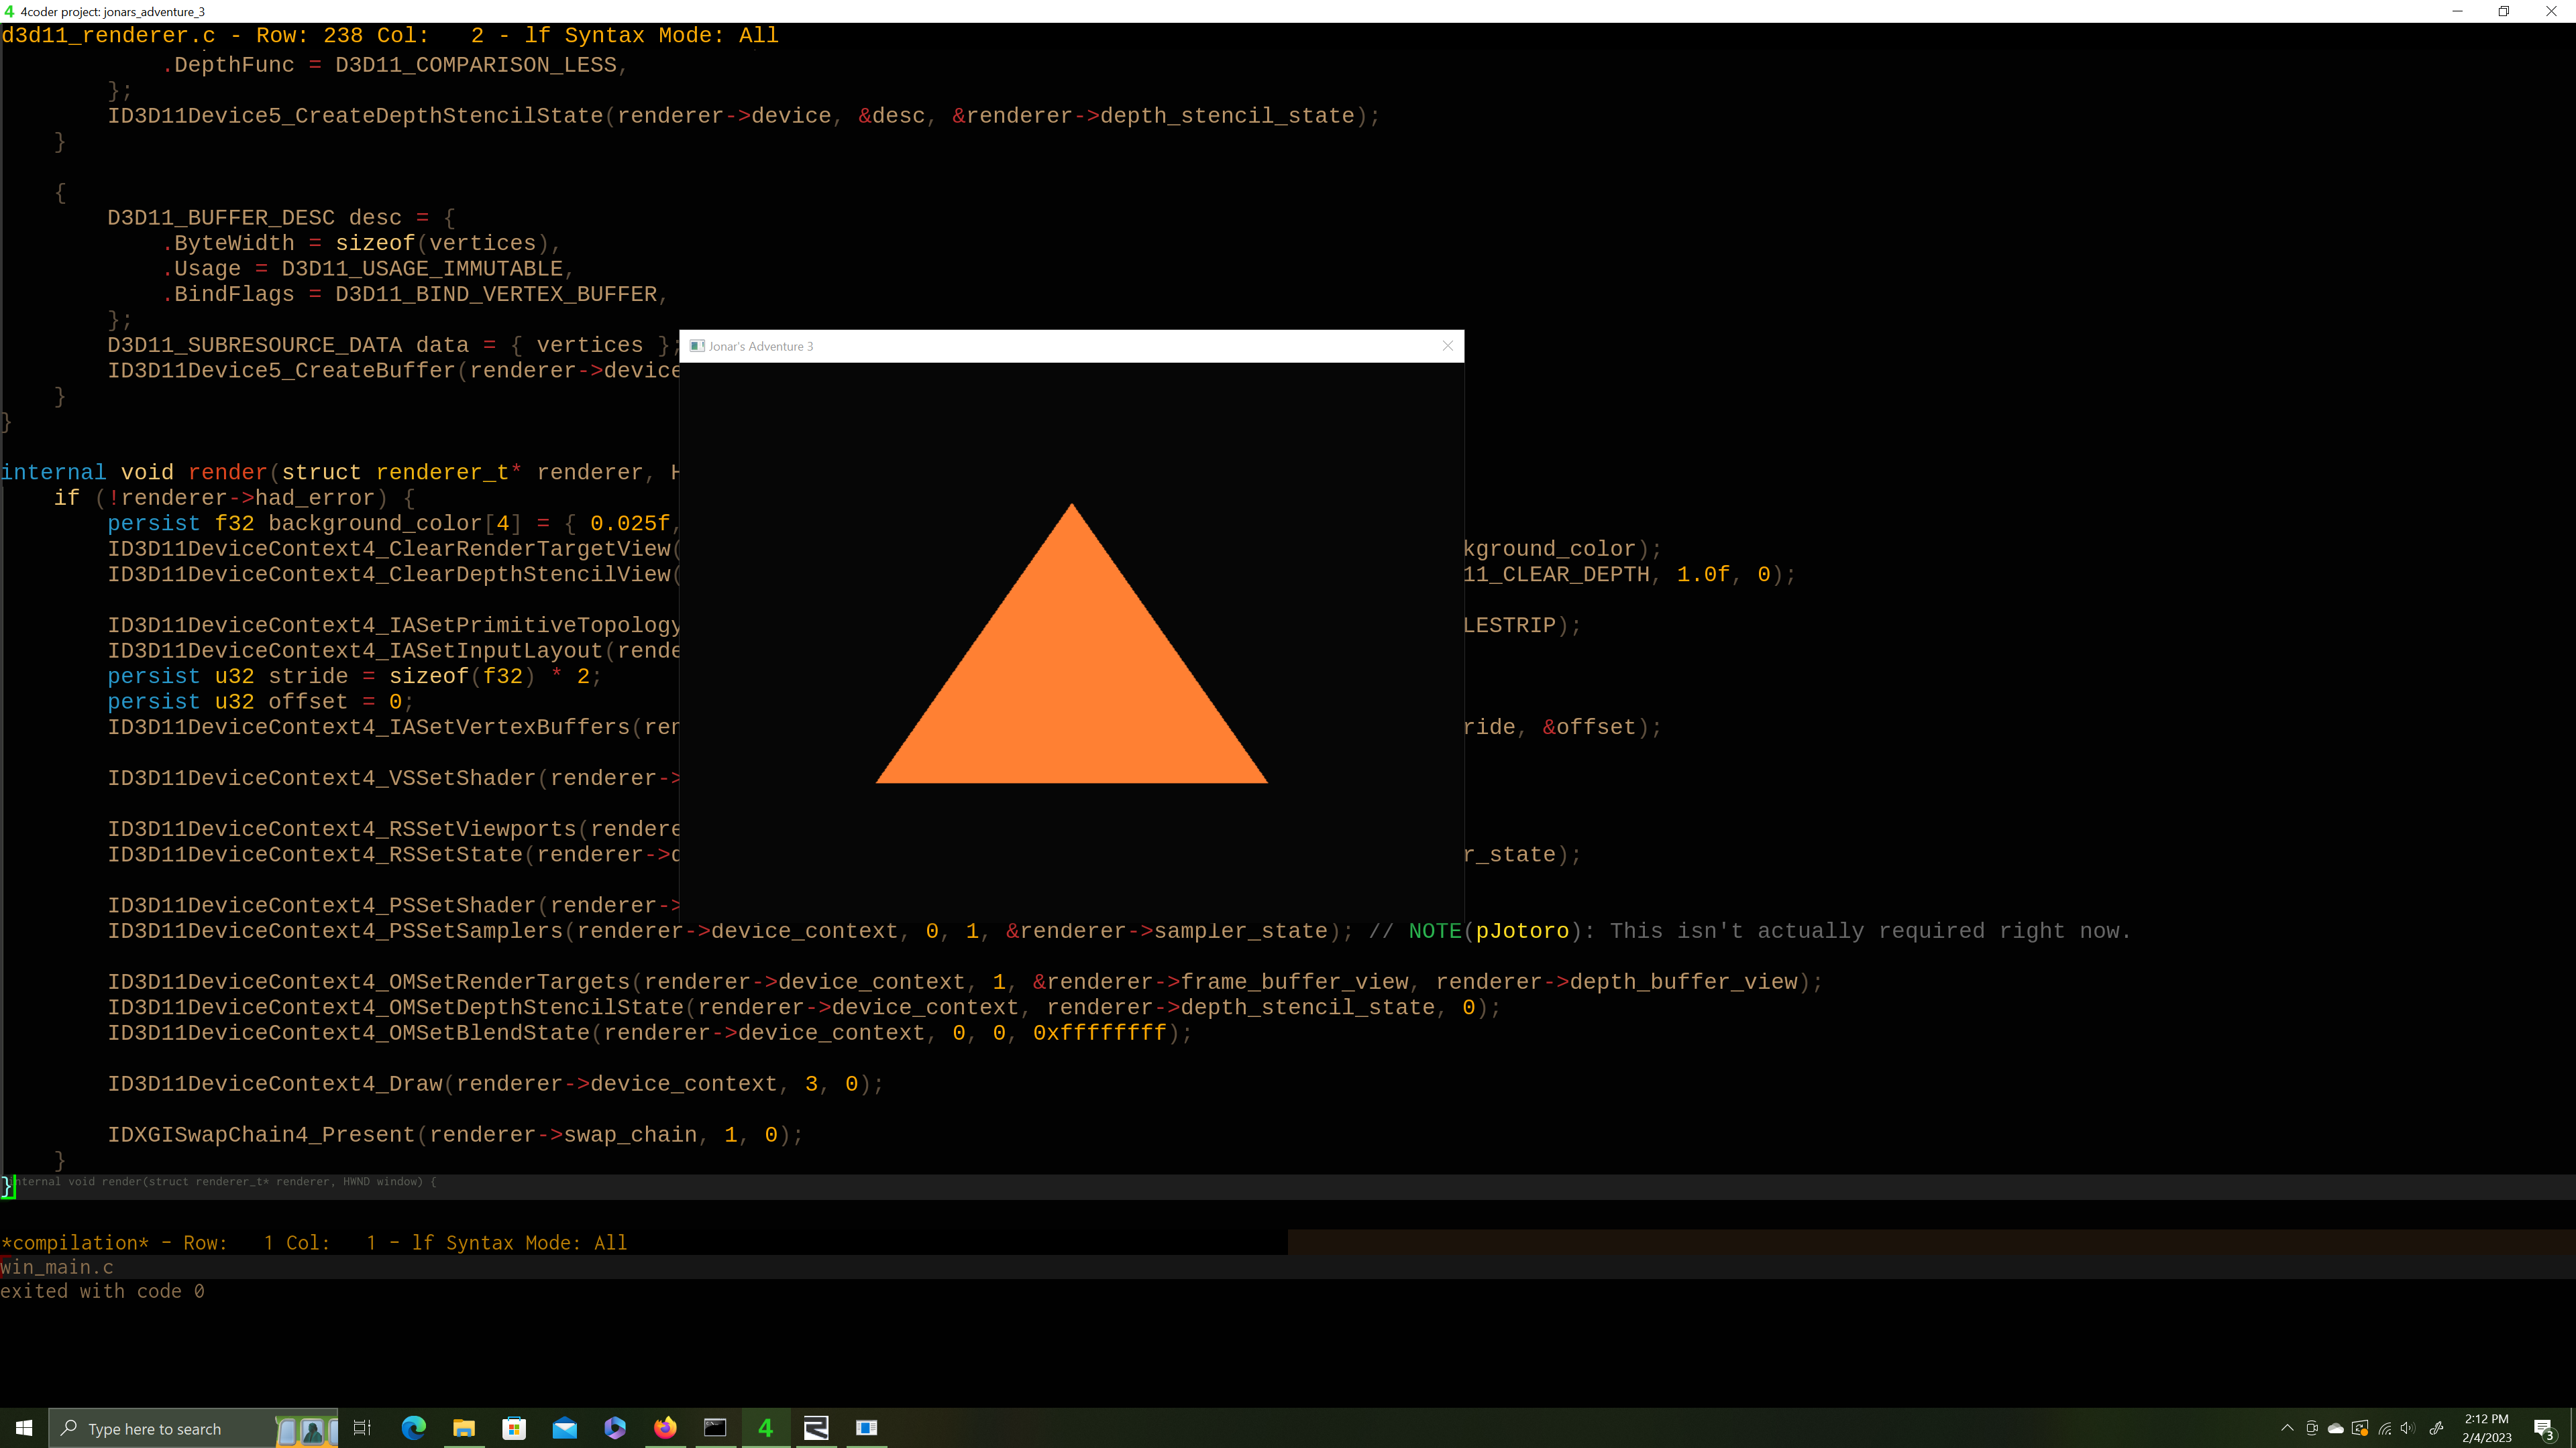Open Microsoft Store from the taskbar
The width and height of the screenshot is (2576, 1448).
pos(514,1428)
